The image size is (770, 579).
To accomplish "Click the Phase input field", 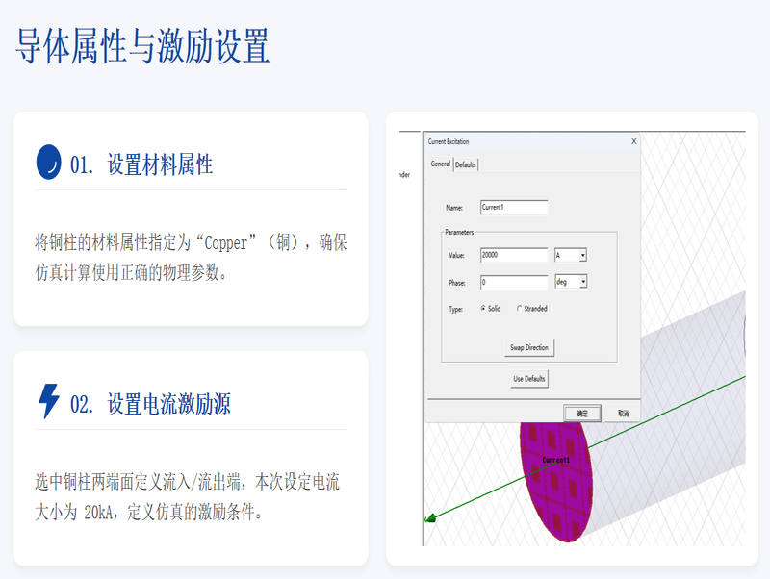I will tap(513, 283).
